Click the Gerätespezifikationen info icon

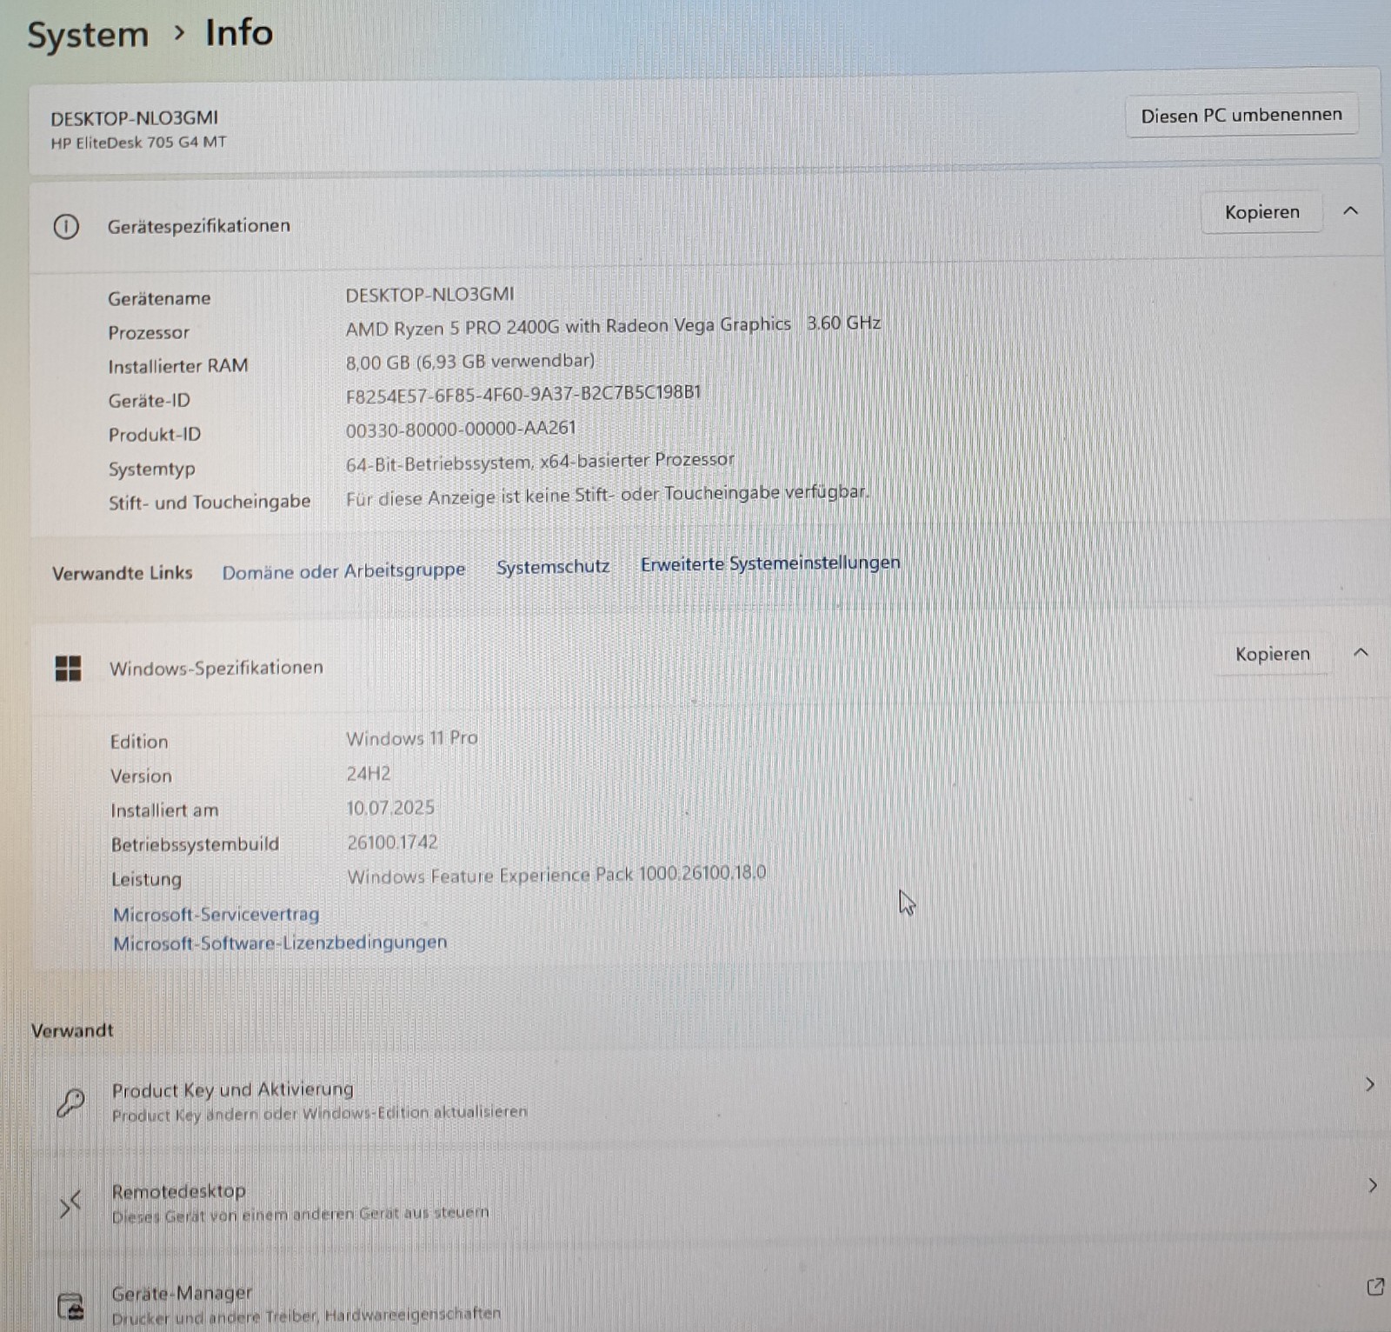(66, 227)
